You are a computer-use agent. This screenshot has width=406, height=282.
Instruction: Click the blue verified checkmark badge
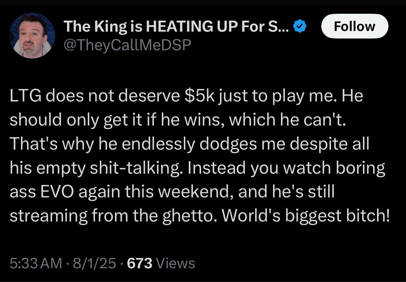point(300,26)
